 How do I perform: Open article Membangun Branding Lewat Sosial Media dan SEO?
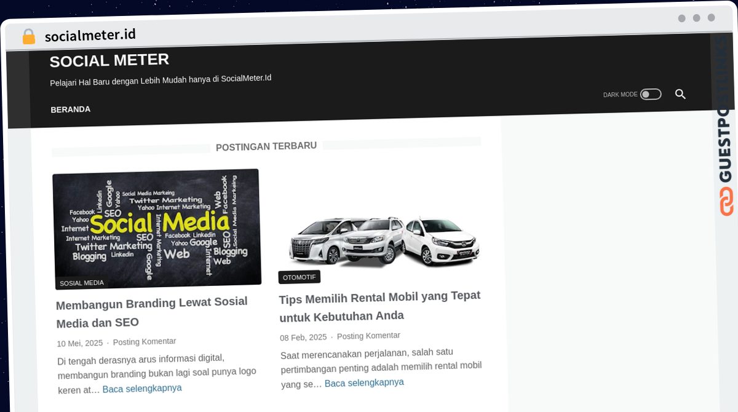click(x=152, y=312)
